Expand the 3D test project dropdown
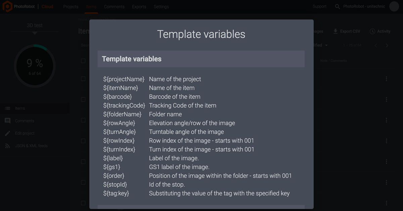Viewport: 403px width, 211px height. 35,33
